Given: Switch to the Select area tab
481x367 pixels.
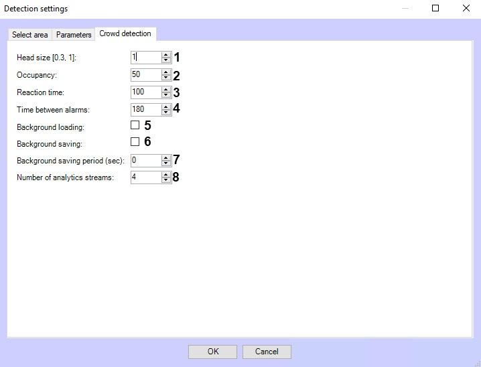Looking at the screenshot, I should [x=30, y=35].
